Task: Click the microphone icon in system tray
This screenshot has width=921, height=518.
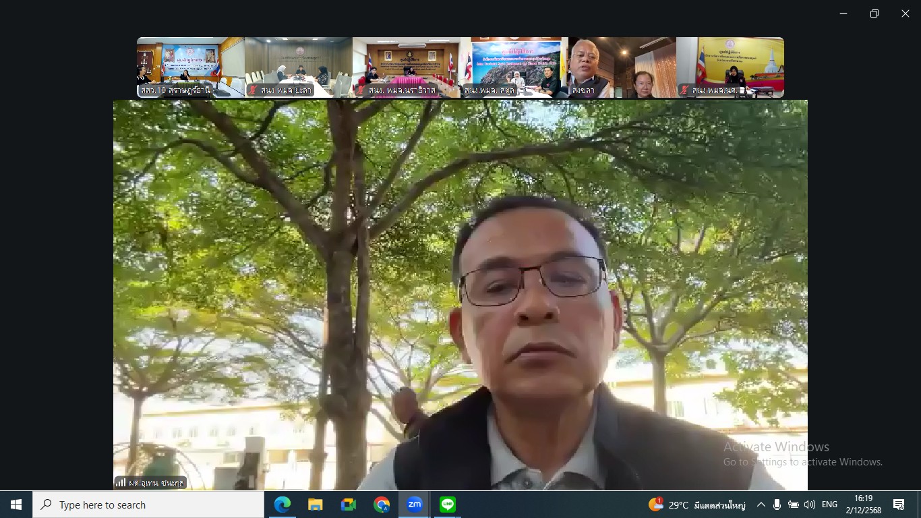Action: coord(777,505)
